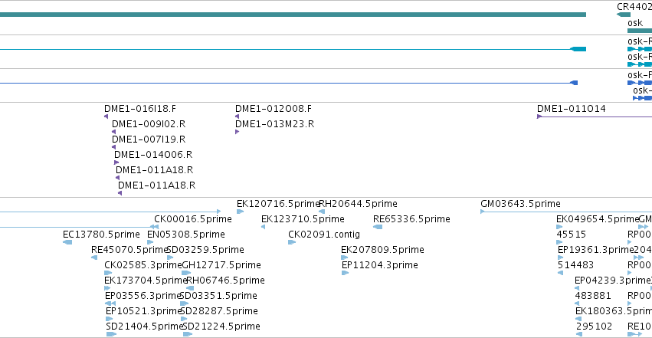Select the DME1-009I02.R marker arrow
The height and width of the screenshot is (338, 652).
coord(113,132)
